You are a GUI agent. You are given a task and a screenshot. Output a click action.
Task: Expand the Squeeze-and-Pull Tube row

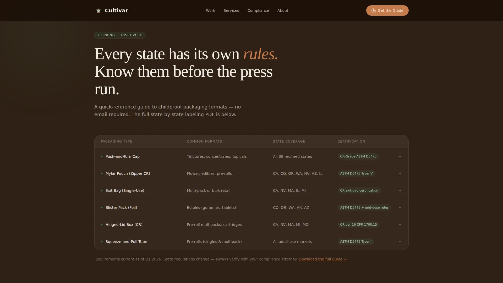(400, 242)
